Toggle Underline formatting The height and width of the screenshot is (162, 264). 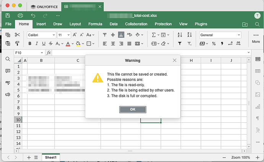click(x=44, y=43)
